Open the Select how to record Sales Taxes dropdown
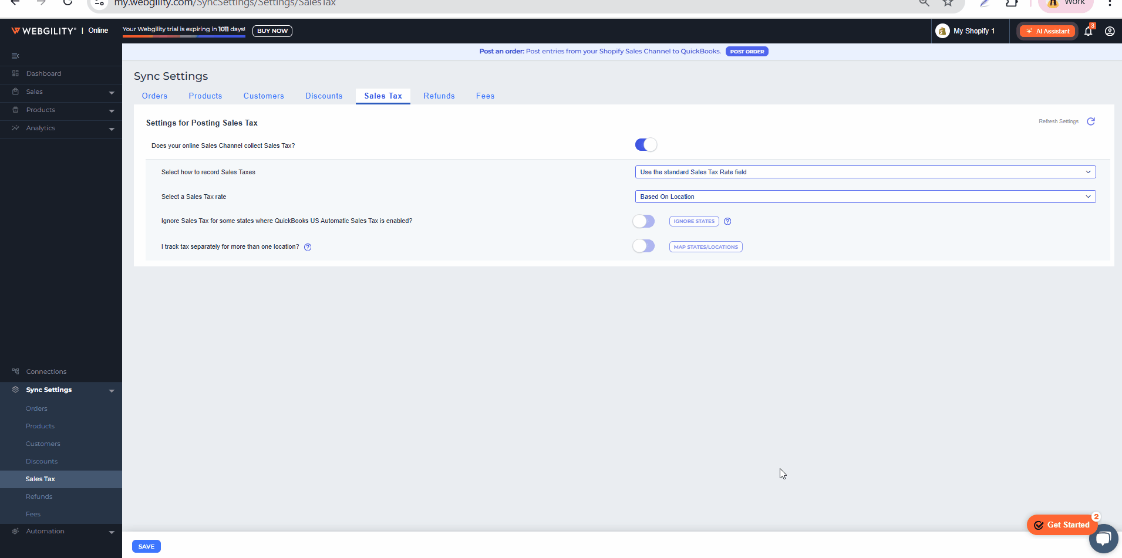This screenshot has height=558, width=1122. pyautogui.click(x=865, y=172)
